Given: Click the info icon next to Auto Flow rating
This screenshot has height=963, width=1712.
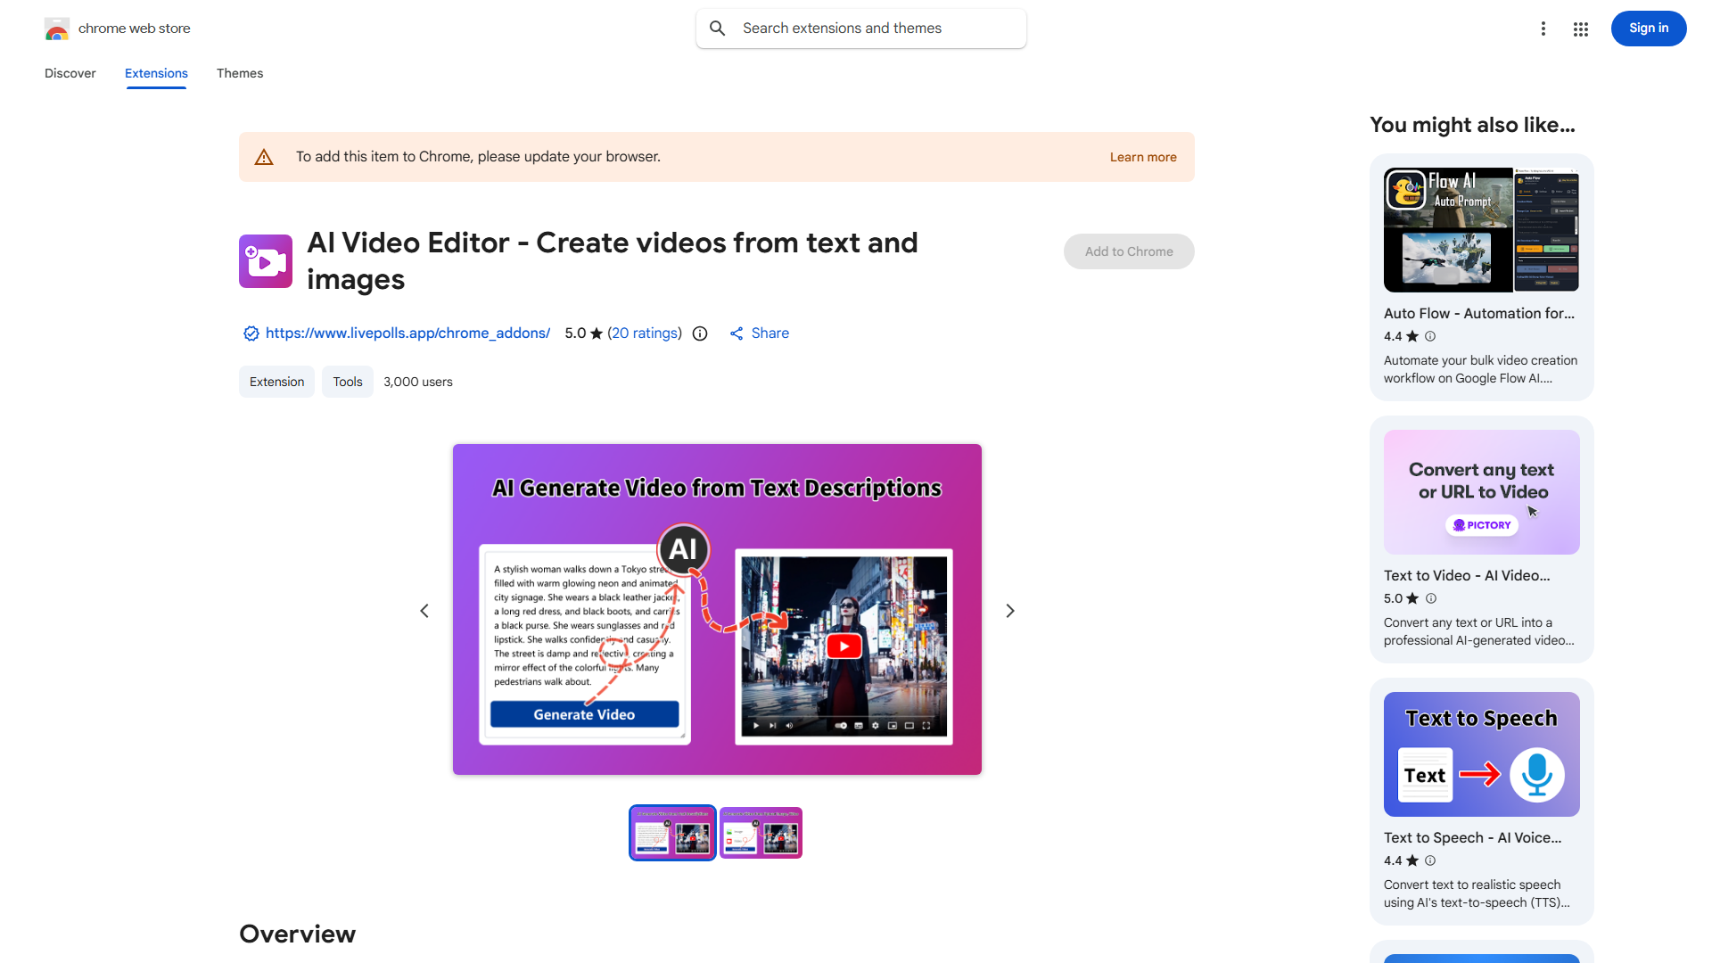Looking at the screenshot, I should [x=1430, y=336].
